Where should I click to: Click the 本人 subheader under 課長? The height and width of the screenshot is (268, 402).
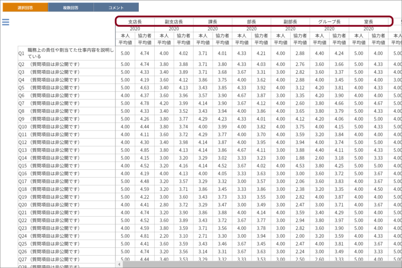coord(203,36)
